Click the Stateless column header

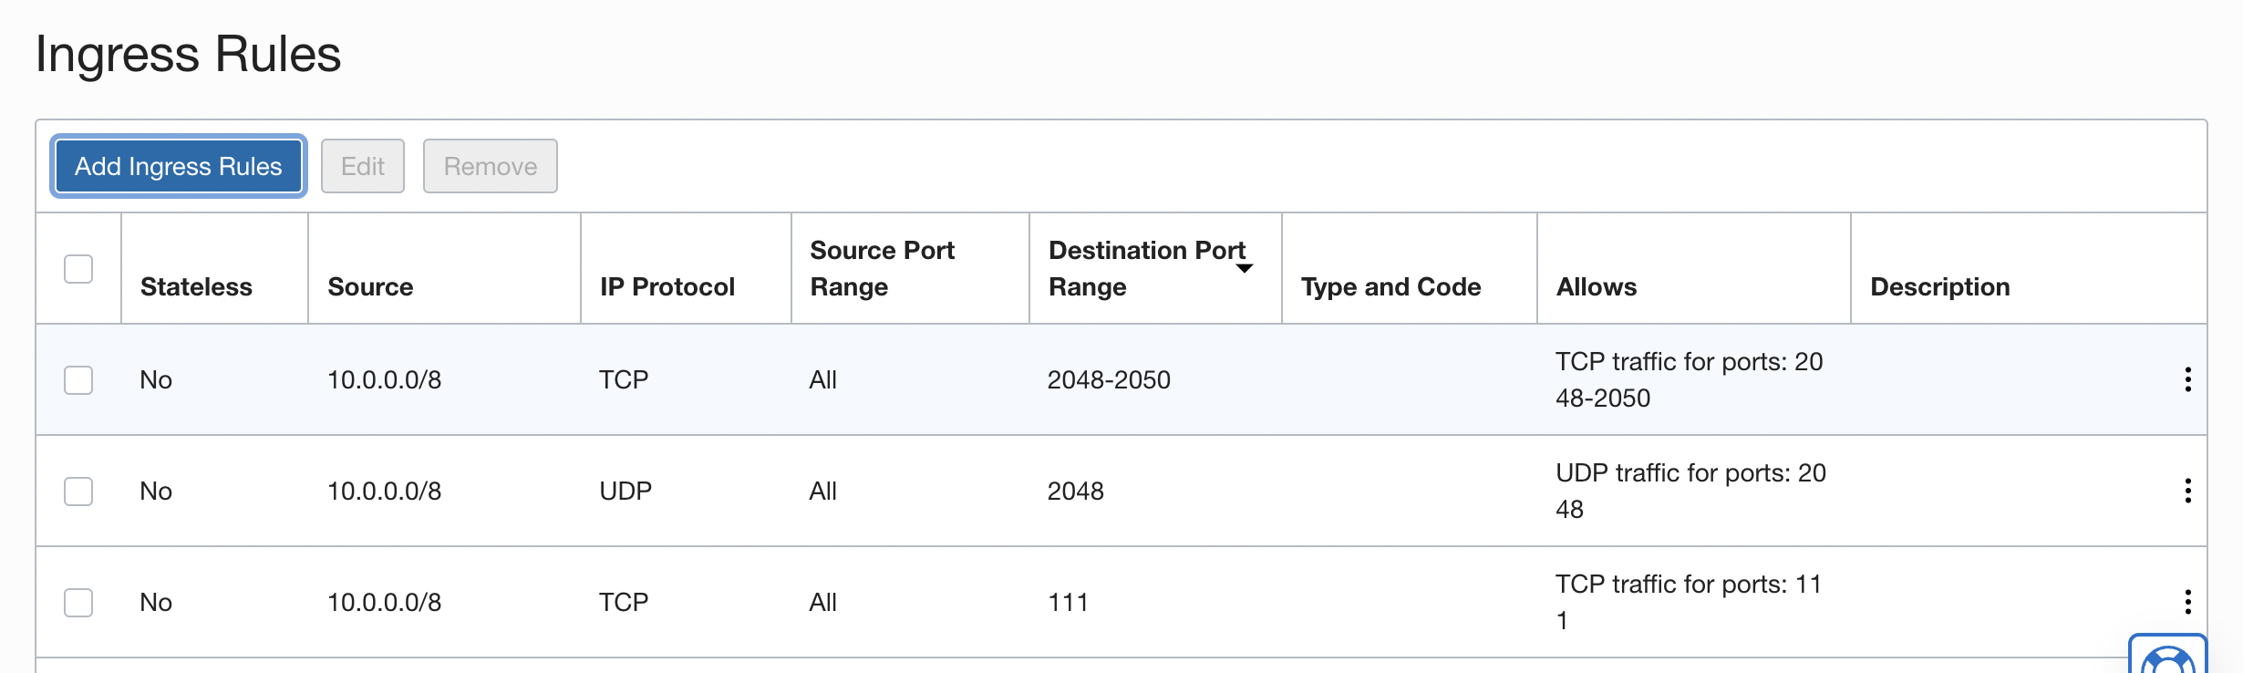pos(196,286)
